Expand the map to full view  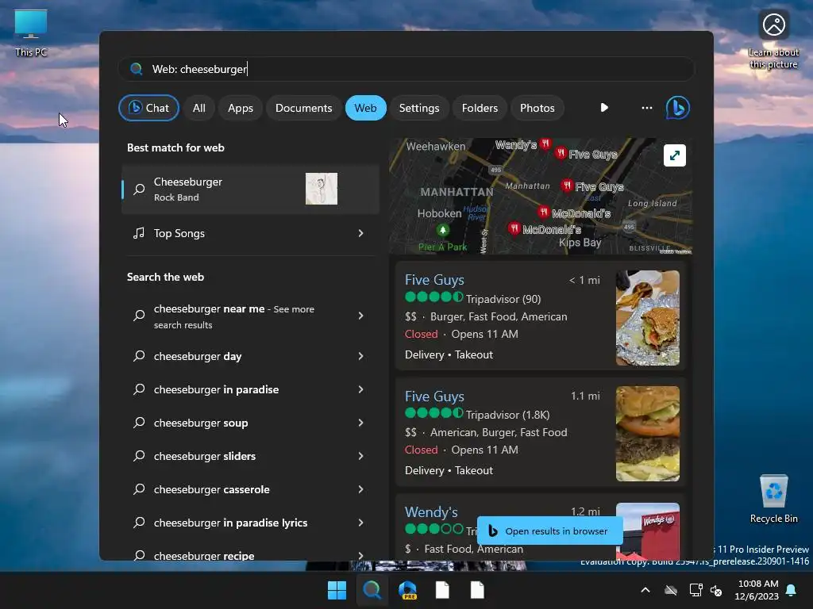(x=674, y=155)
